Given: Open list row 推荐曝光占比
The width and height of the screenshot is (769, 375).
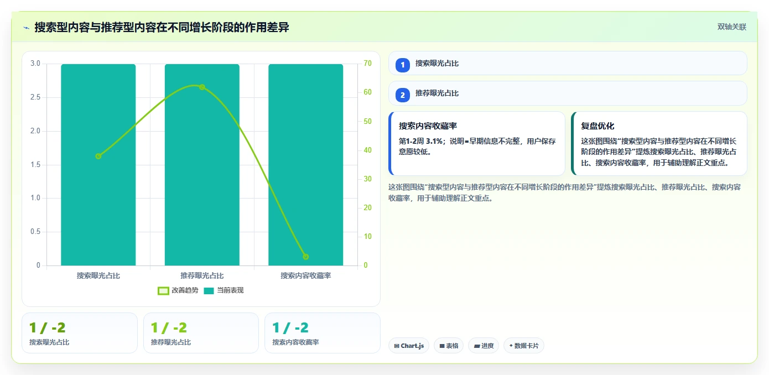Looking at the screenshot, I should (x=568, y=93).
